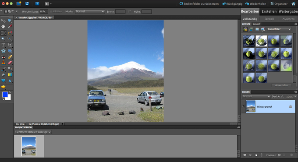Toggle the Glätten checkbox

tap(51, 11)
